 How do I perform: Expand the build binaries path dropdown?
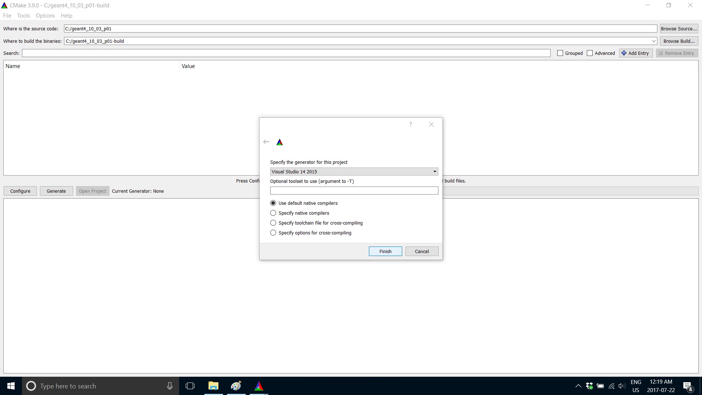[x=654, y=41]
